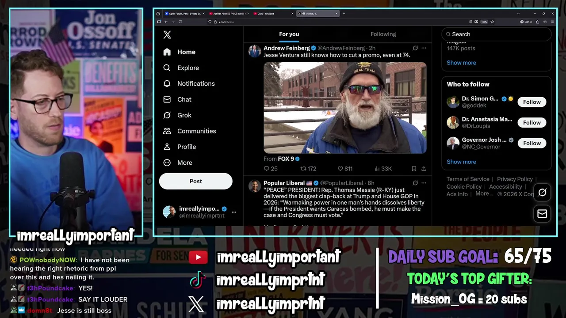Image resolution: width=566 pixels, height=318 pixels.
Task: Open Communities in the sidebar
Action: pyautogui.click(x=189, y=131)
